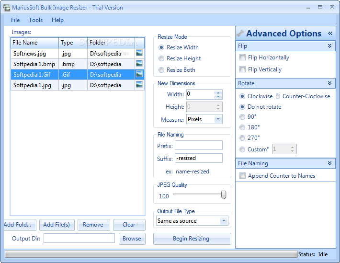
Task: Open the Measure Pixels dropdown
Action: tap(218, 119)
